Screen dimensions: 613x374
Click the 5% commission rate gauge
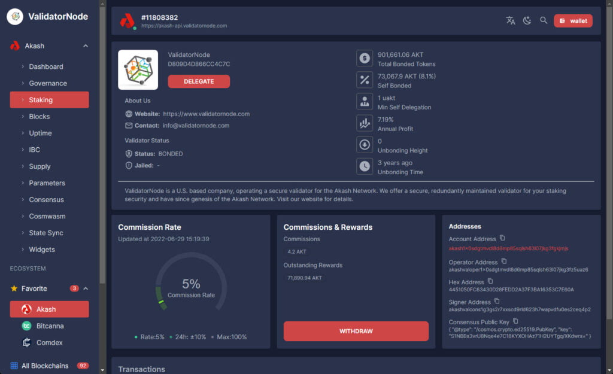[191, 282]
